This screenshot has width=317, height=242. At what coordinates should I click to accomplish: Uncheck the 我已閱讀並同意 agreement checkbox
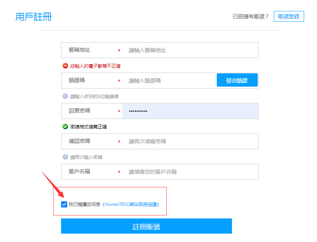click(64, 204)
